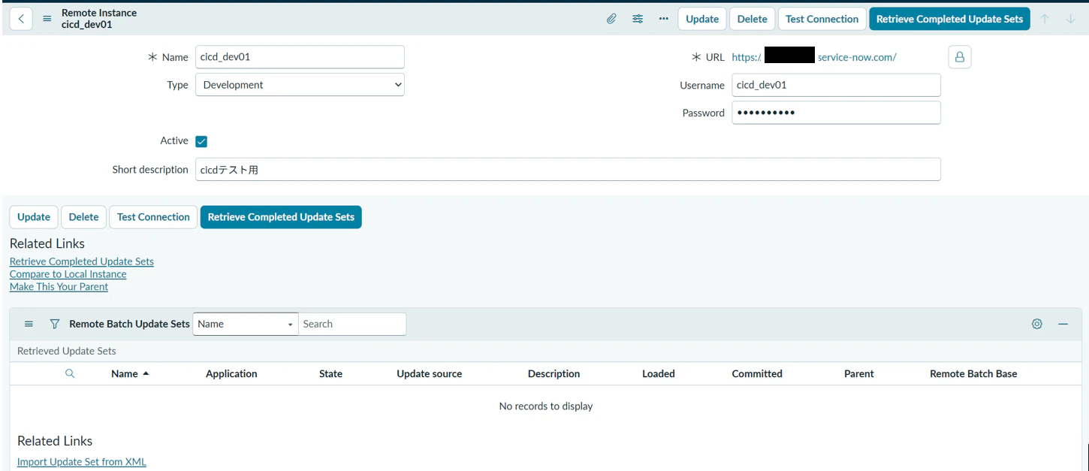Sort by Remote Batch Base column header
Viewport: 1089px width, 471px height.
973,373
